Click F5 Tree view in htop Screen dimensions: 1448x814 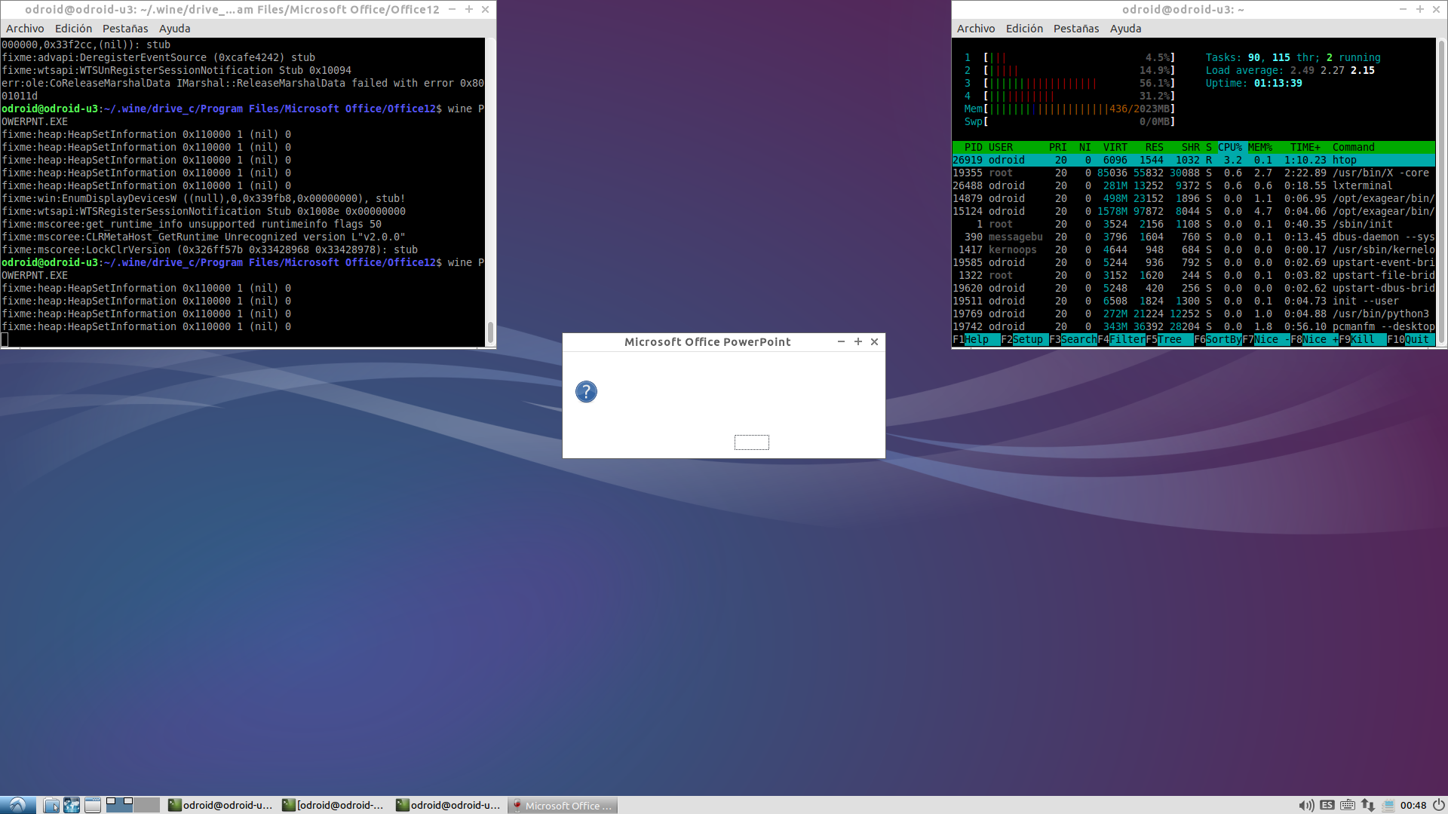[1170, 340]
